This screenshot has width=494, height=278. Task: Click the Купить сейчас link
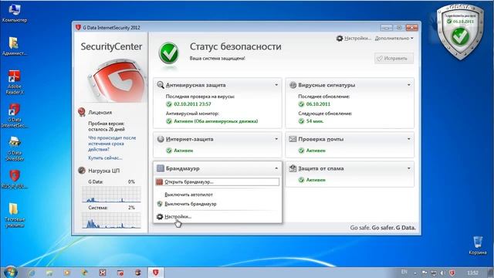105,158
